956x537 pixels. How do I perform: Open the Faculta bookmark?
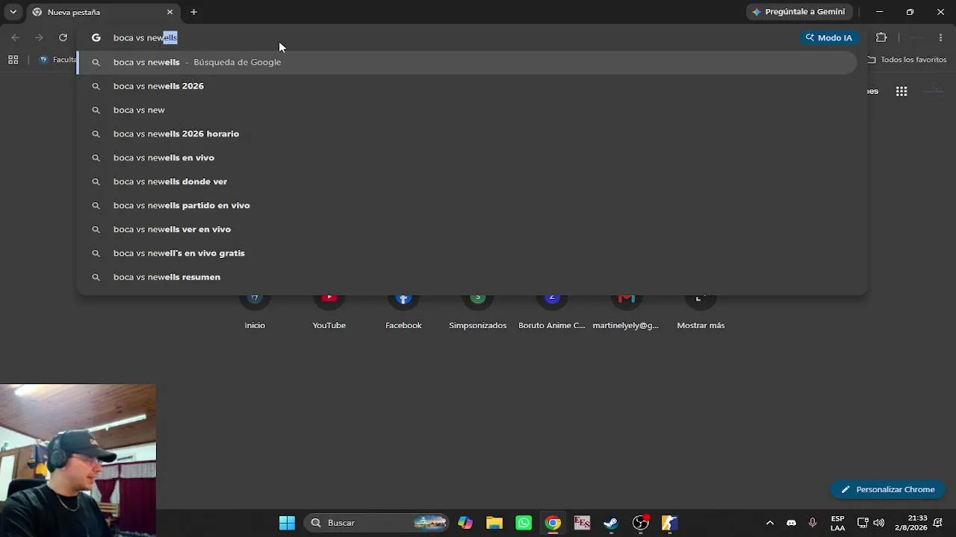pos(58,60)
